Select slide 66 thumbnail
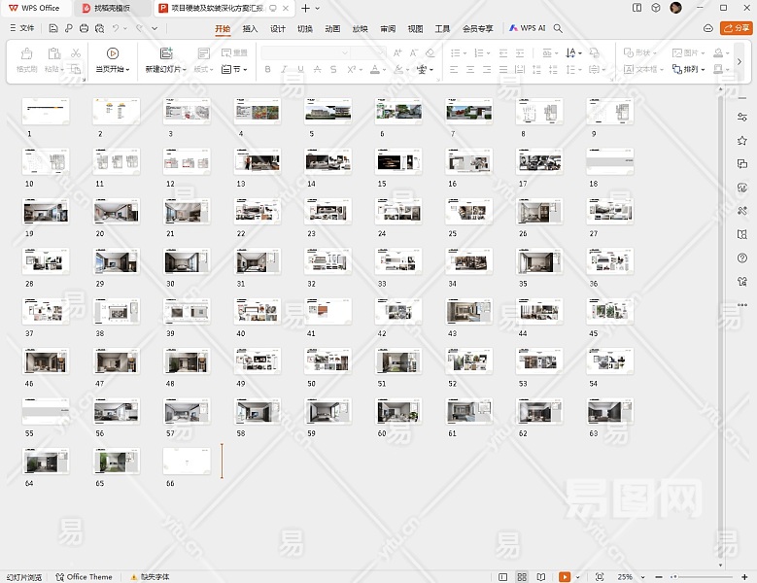Image resolution: width=757 pixels, height=583 pixels. 187,461
